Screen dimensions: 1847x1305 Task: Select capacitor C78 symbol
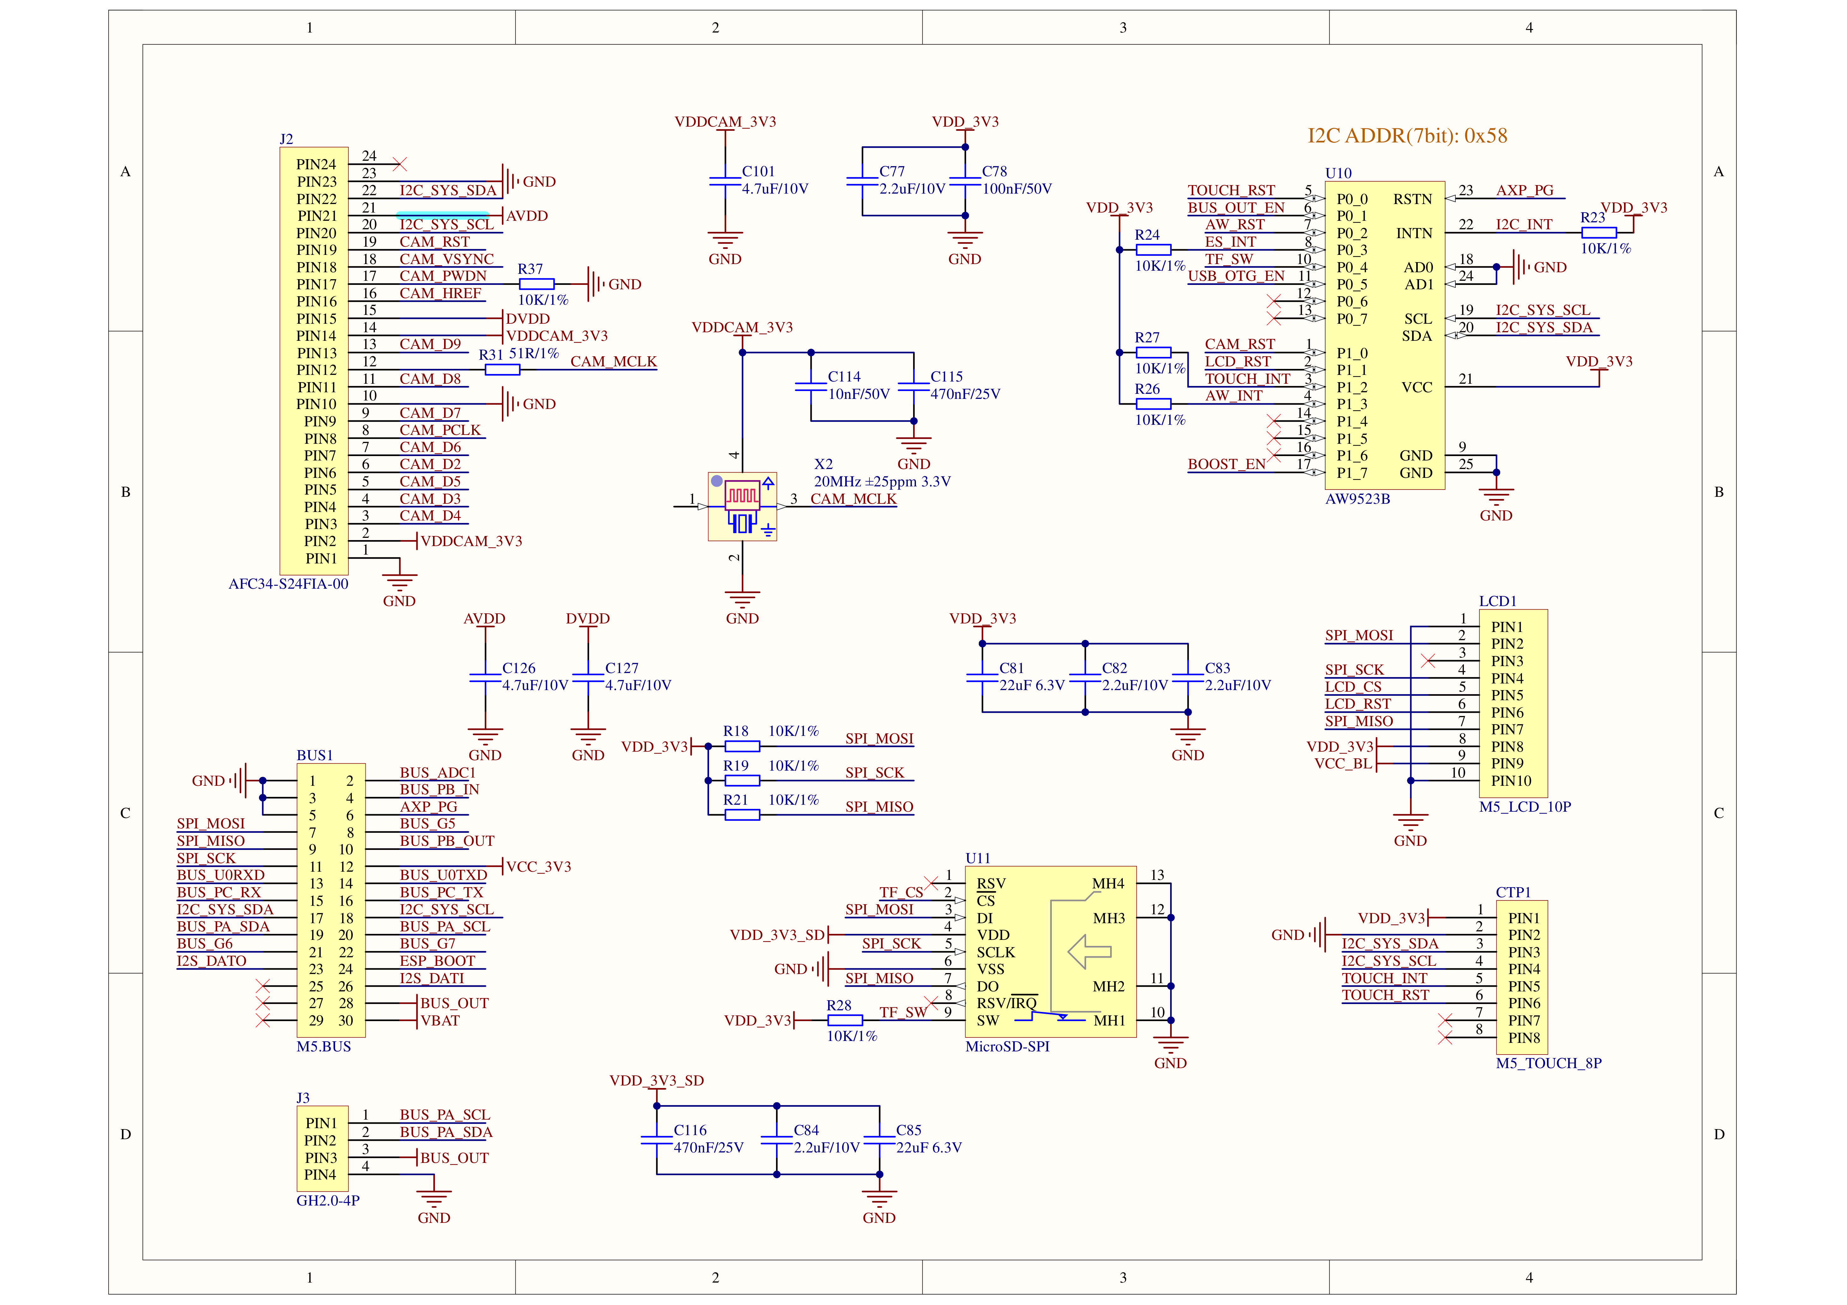(x=965, y=181)
